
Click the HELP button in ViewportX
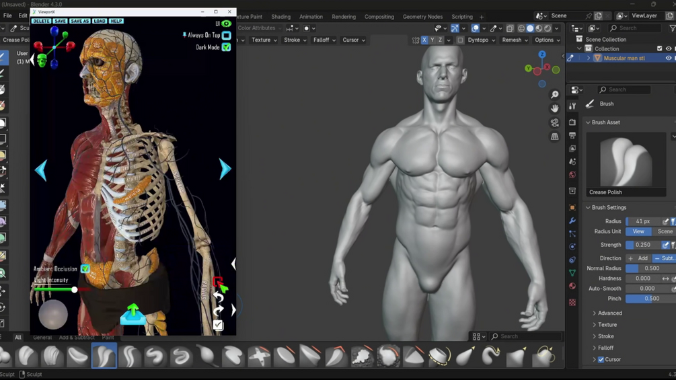(x=116, y=21)
